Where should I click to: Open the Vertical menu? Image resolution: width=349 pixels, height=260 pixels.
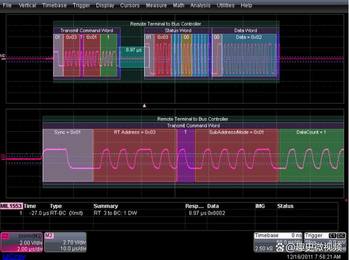(x=27, y=5)
